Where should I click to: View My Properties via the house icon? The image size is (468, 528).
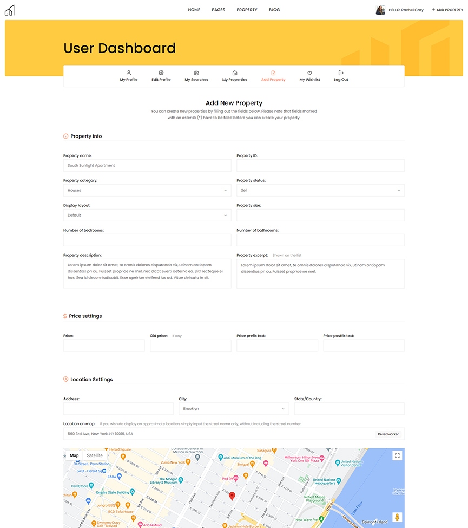pyautogui.click(x=234, y=73)
